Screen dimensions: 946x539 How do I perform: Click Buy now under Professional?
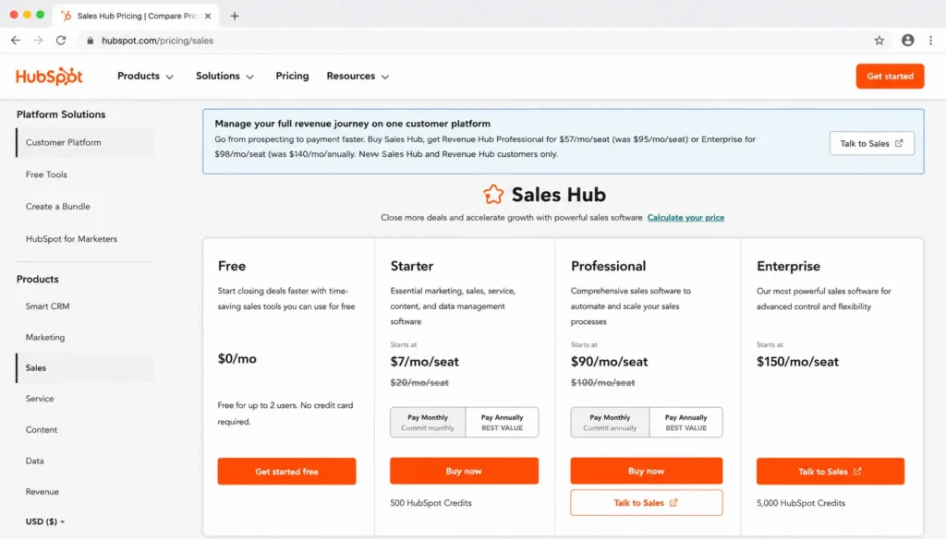pyautogui.click(x=646, y=471)
